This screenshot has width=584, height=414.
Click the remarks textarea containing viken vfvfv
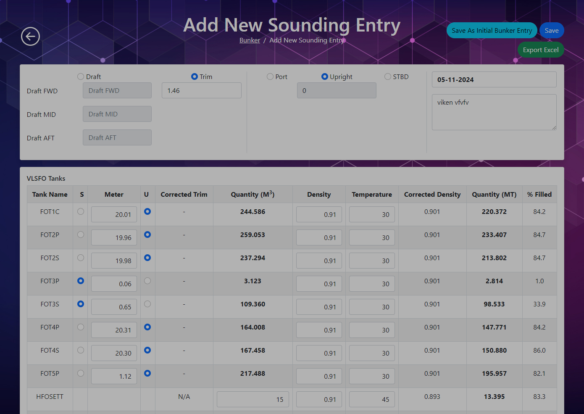pos(494,112)
